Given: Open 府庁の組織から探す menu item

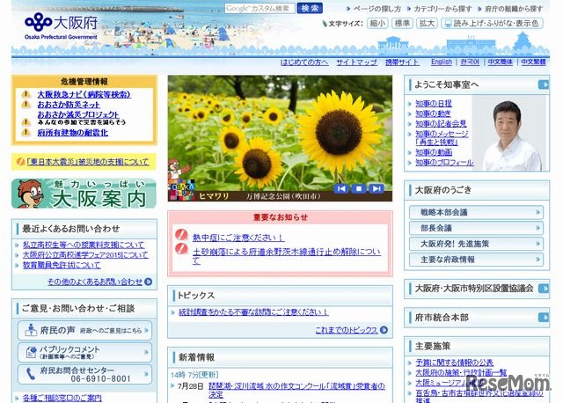Looking at the screenshot, I should (514, 9).
